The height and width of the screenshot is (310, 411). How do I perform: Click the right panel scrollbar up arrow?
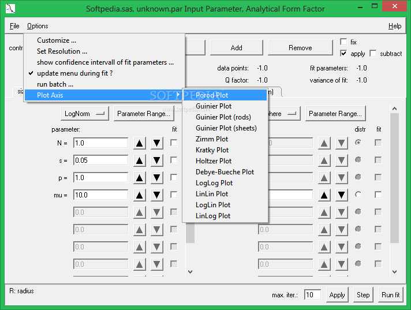(394, 109)
